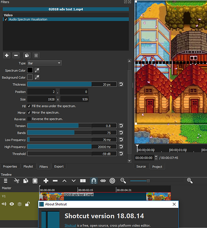This screenshot has width=207, height=228.
Task: Pick Spectrum Color with eyedropper
Action: click(x=37, y=70)
